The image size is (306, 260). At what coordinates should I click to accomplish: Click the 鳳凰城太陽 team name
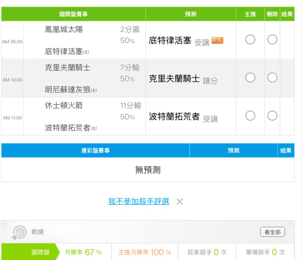64,29
